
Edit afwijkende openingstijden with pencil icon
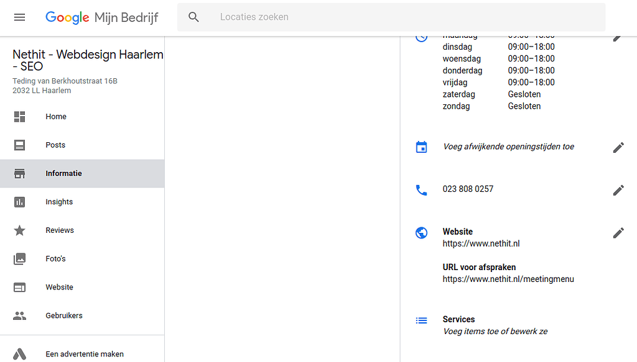pyautogui.click(x=618, y=148)
